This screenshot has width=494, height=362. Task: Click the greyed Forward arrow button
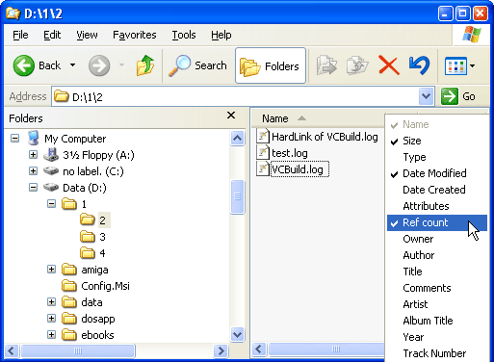99,65
